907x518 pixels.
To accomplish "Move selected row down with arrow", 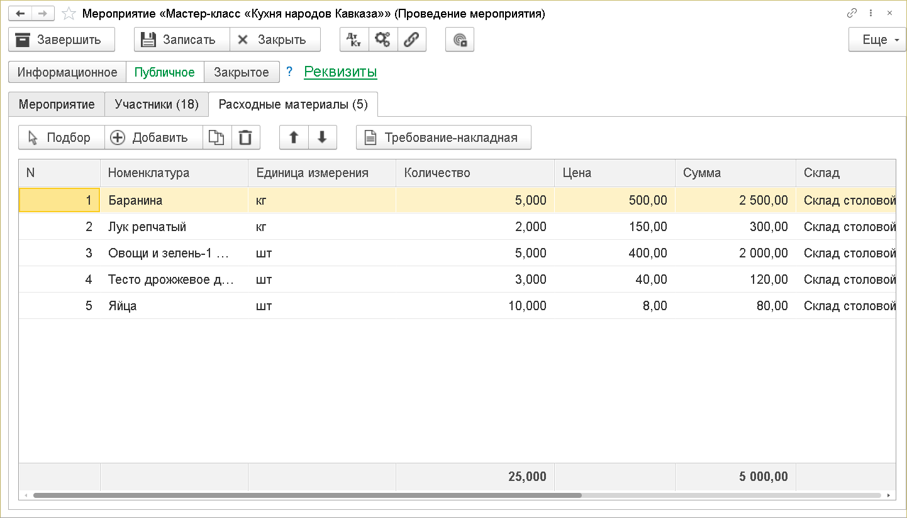I will pyautogui.click(x=323, y=138).
